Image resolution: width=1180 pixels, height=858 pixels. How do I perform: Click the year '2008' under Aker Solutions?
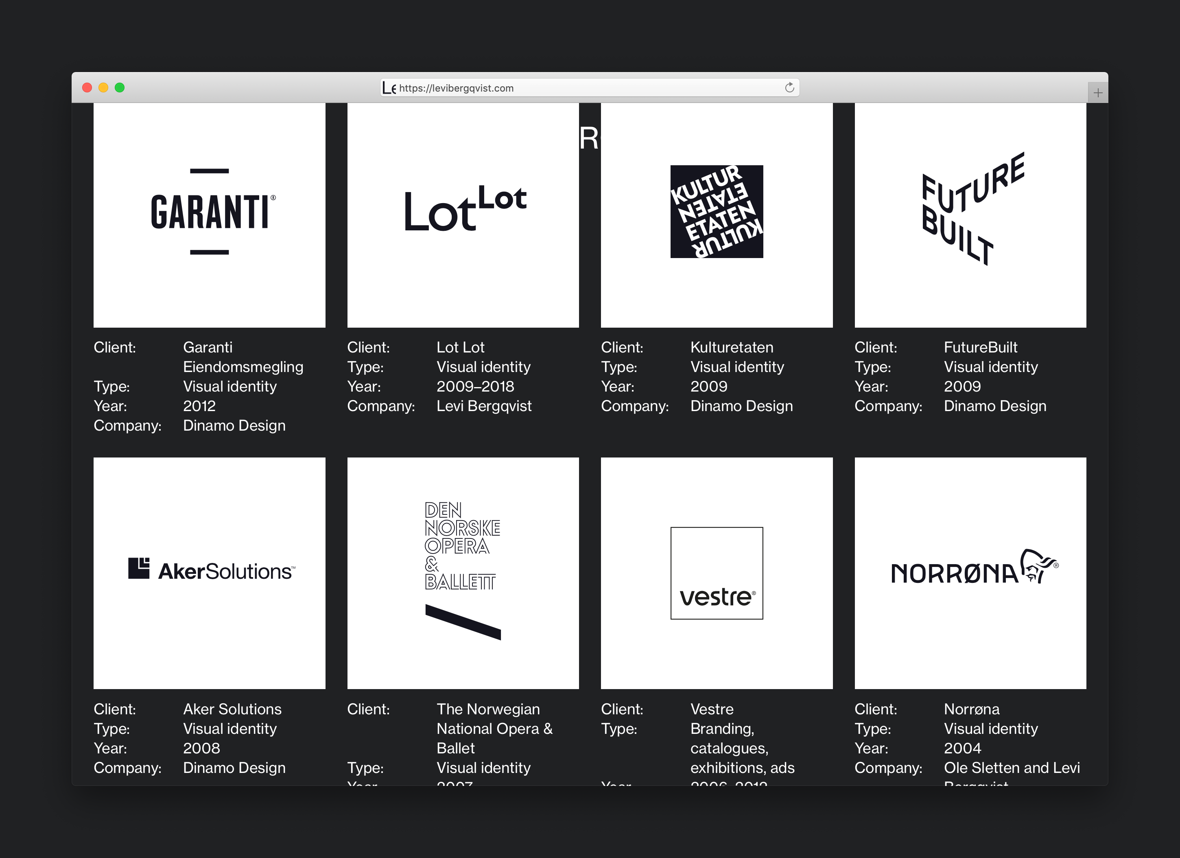pyautogui.click(x=201, y=748)
